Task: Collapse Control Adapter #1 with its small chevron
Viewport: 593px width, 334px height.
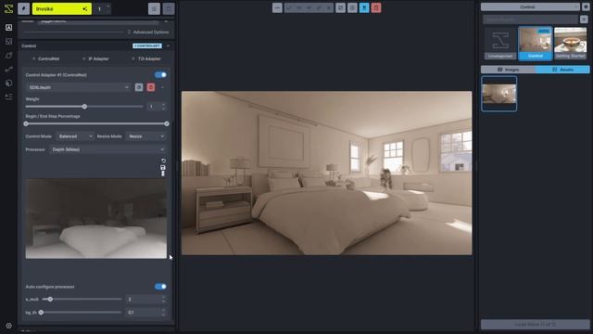Action: tap(163, 87)
